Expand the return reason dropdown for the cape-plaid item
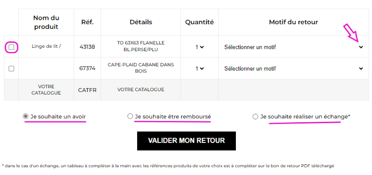The width and height of the screenshot is (372, 175). tap(293, 69)
